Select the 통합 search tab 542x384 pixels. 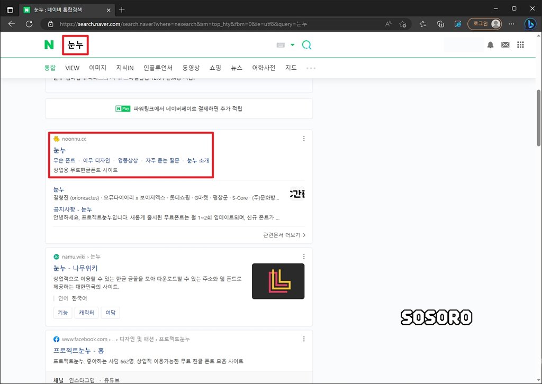tap(50, 68)
